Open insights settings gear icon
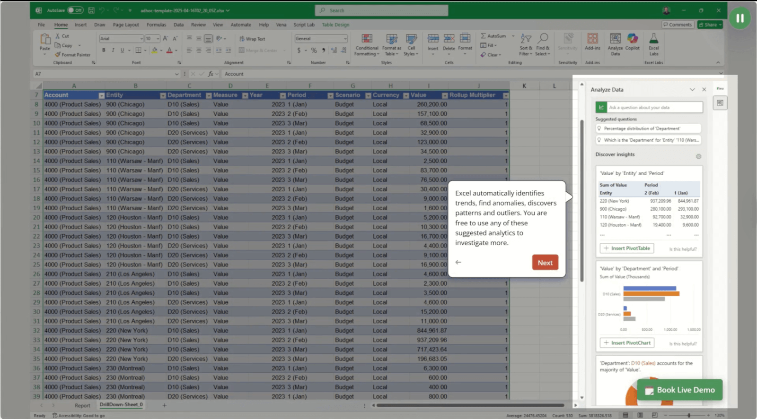 click(698, 156)
